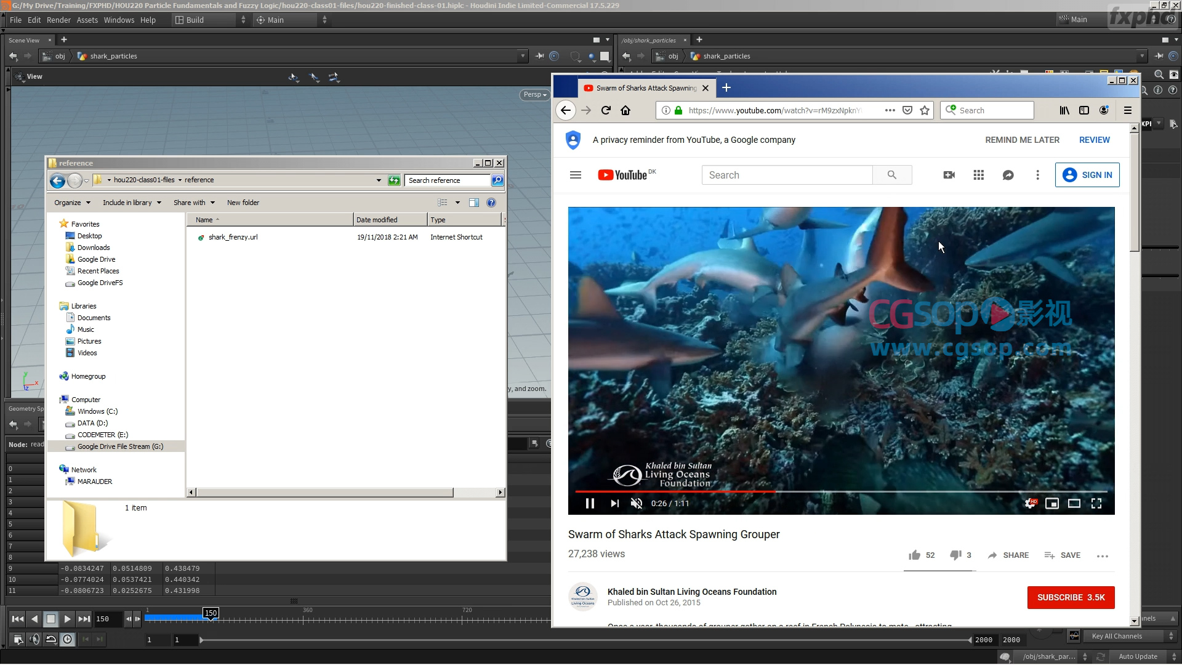Click the perspective camera toggle icon
1182x665 pixels.
(x=533, y=94)
